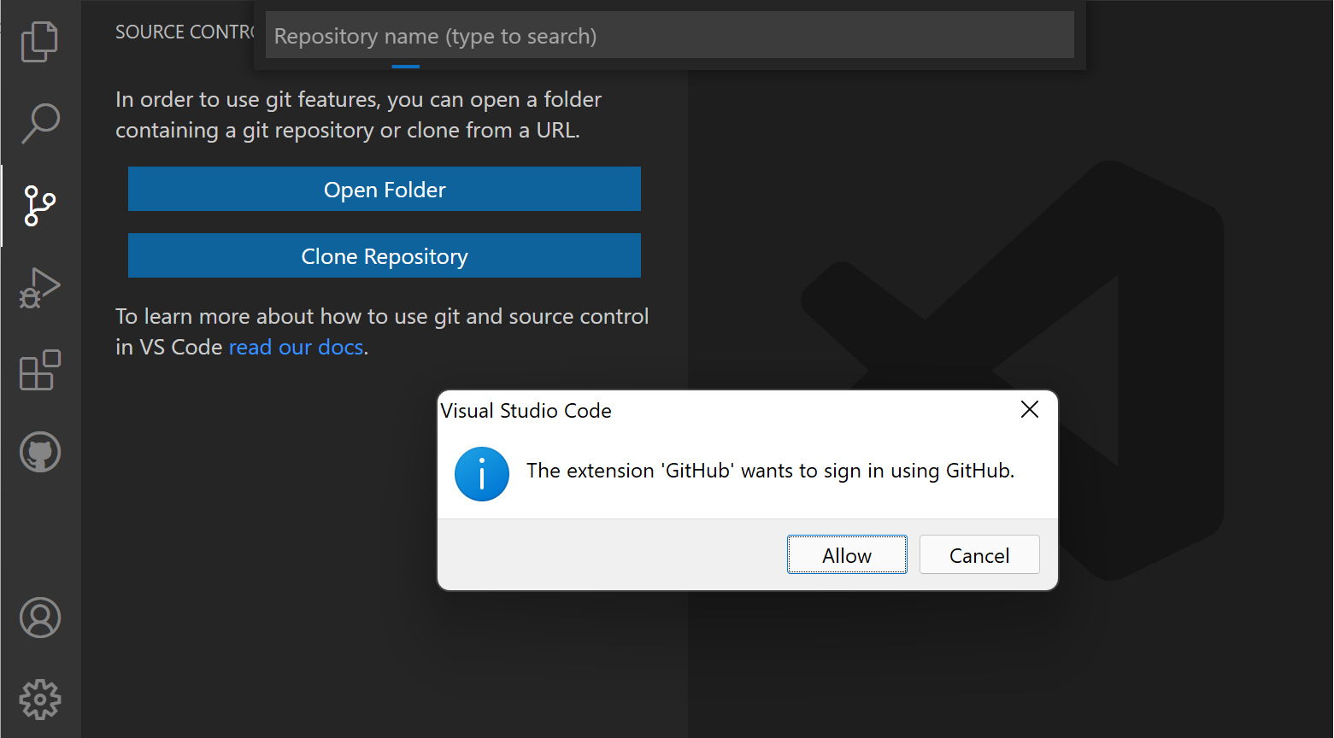Open the Run and Debug view
1334x738 pixels.
(39, 288)
